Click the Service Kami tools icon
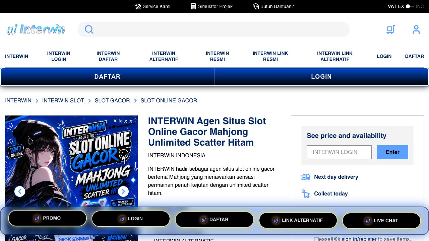429x241 pixels. [x=138, y=6]
